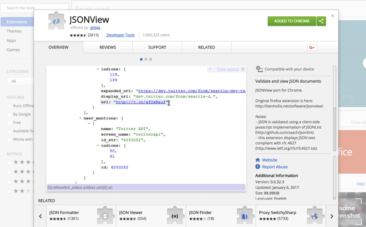This screenshot has width=366, height=227.
Task: Click the additional information scrollbar
Action: pos(335,178)
